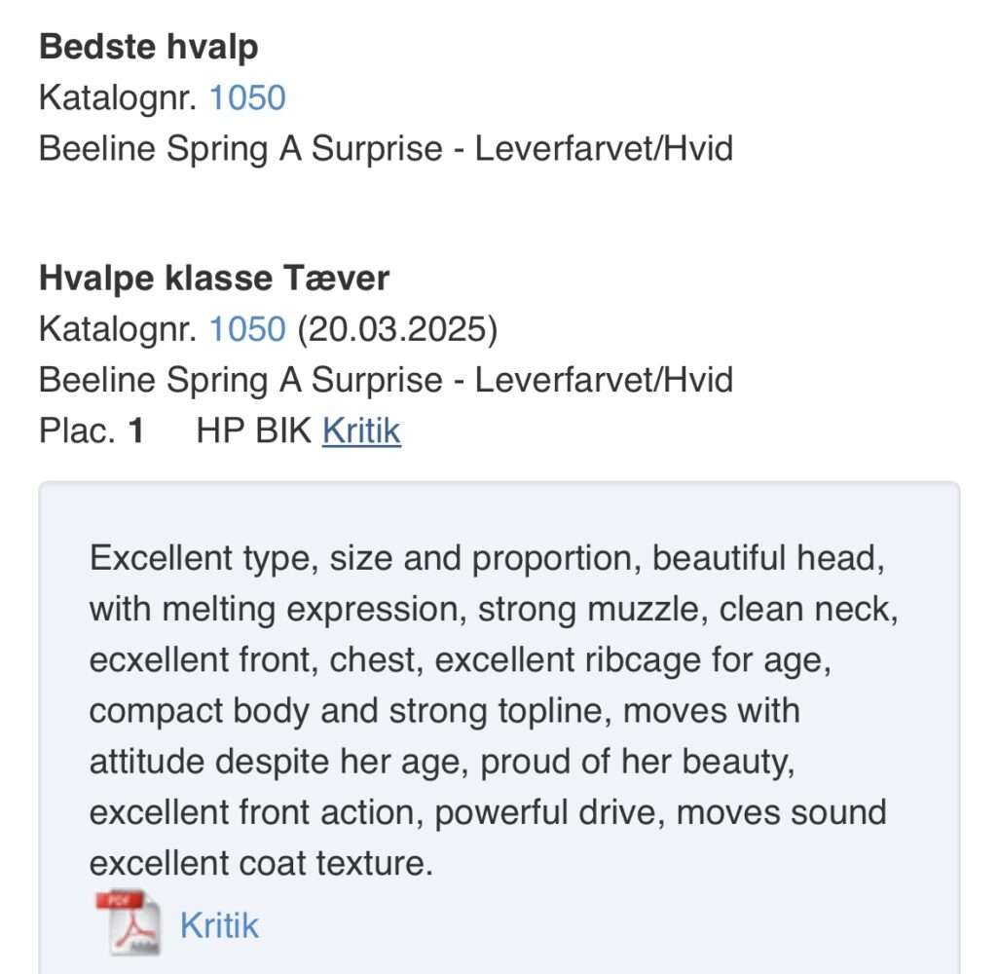Open catalog number 1050 under Hvalpe klasse Tæver
Screen dimensions: 999x974
pos(247,329)
